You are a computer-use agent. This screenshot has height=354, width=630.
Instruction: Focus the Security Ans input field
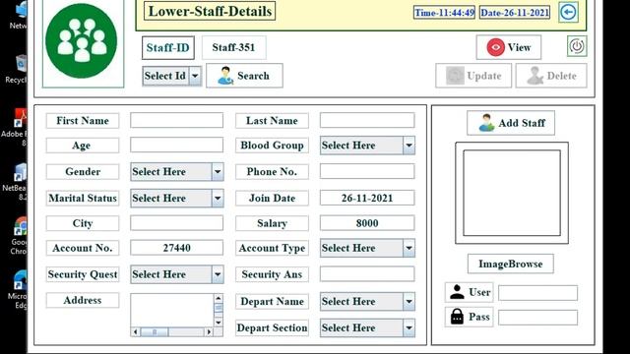[367, 274]
